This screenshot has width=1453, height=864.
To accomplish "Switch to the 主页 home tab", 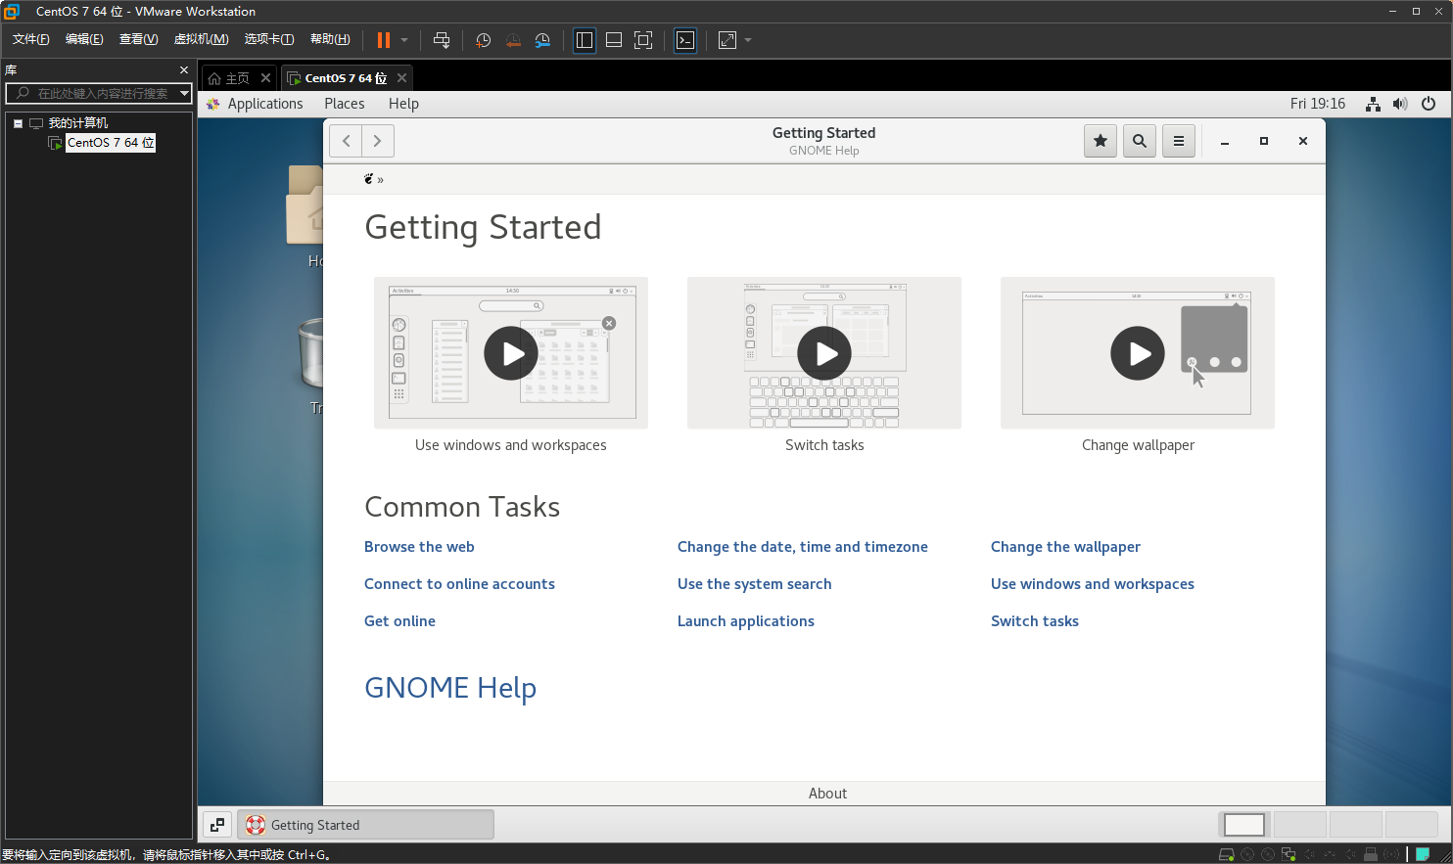I will point(229,78).
